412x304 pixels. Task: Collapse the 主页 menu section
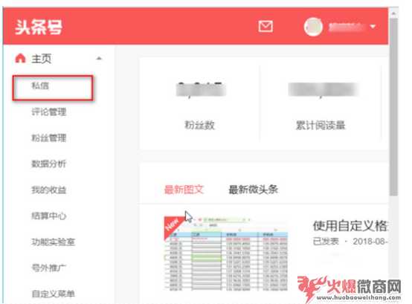99,58
